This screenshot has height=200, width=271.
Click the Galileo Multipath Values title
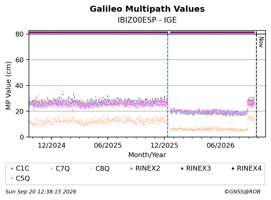(x=147, y=9)
